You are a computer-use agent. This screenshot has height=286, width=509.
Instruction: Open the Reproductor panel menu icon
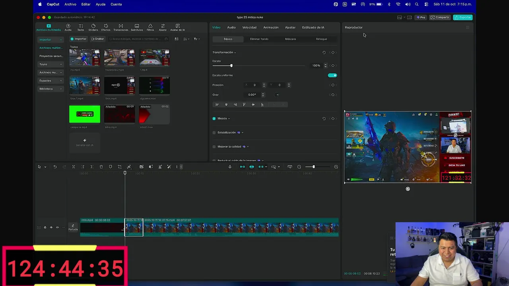click(x=468, y=27)
